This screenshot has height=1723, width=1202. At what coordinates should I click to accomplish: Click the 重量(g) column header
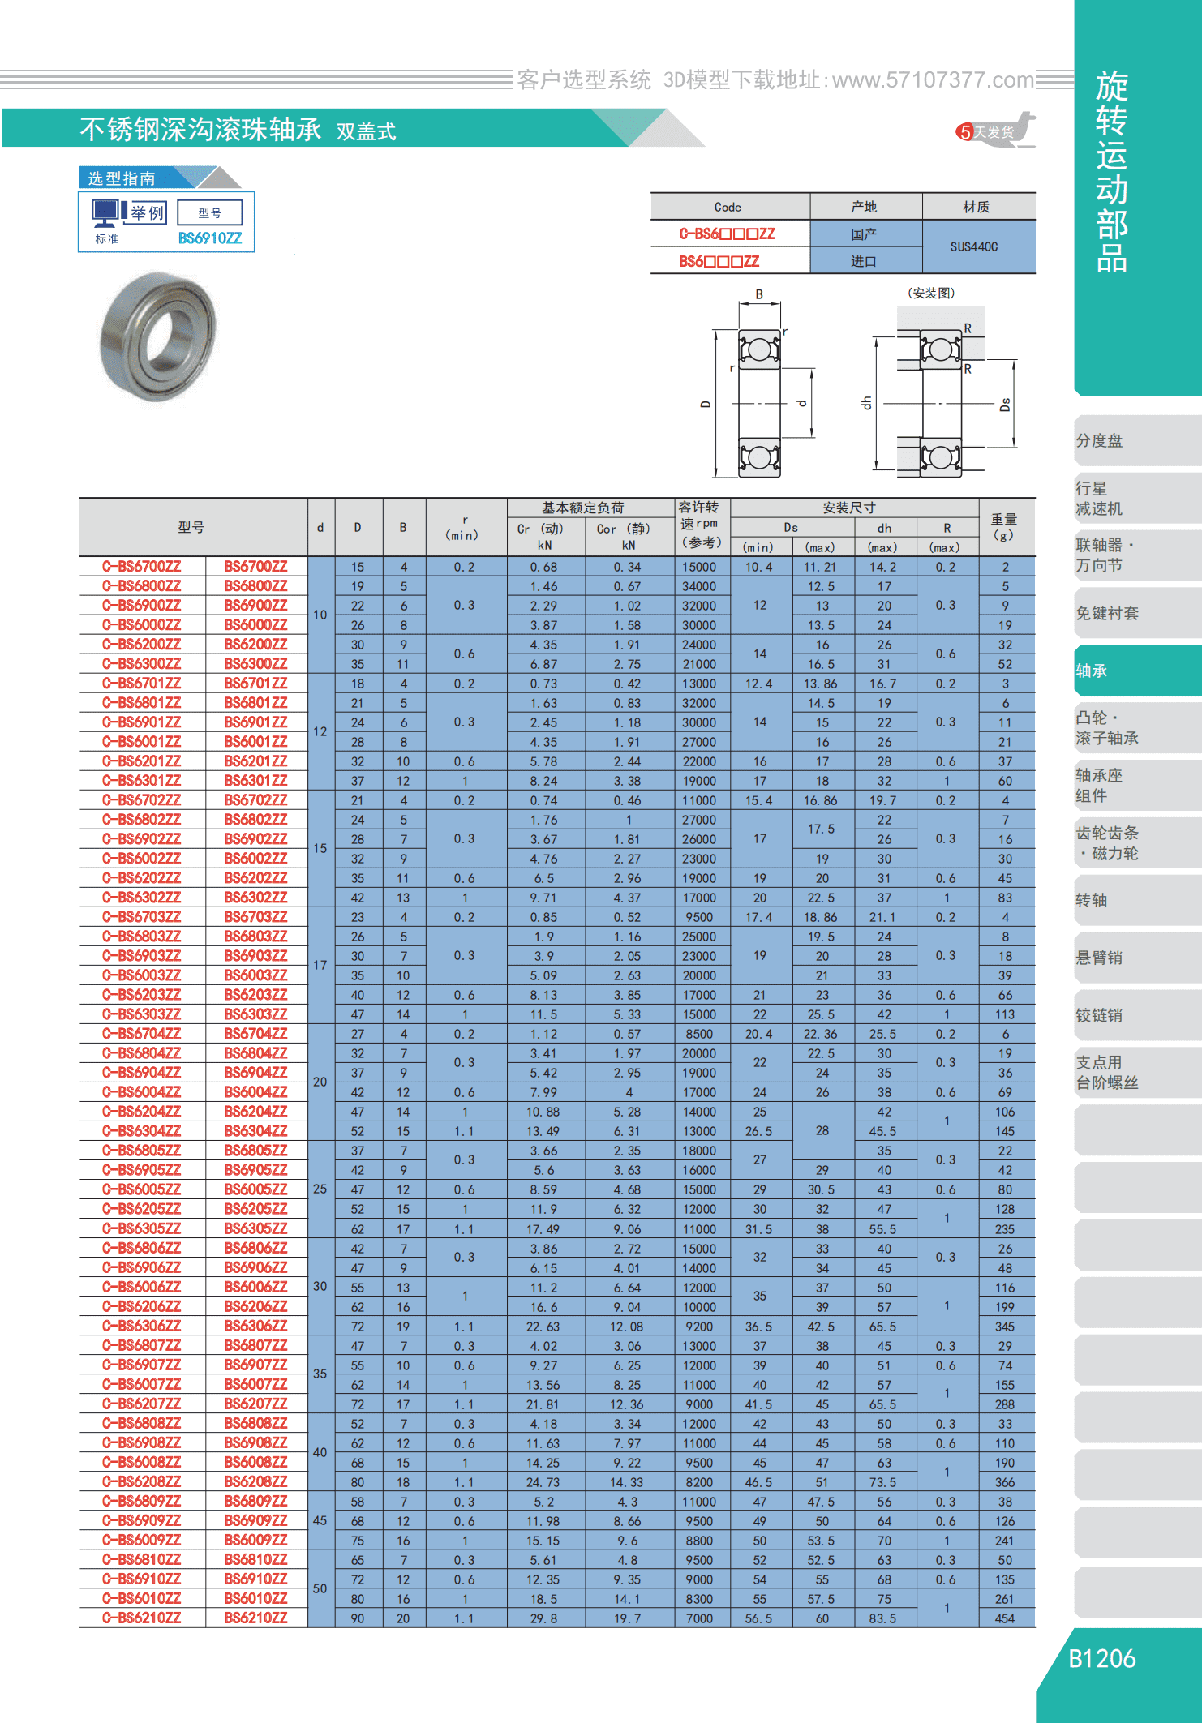coord(1007,527)
